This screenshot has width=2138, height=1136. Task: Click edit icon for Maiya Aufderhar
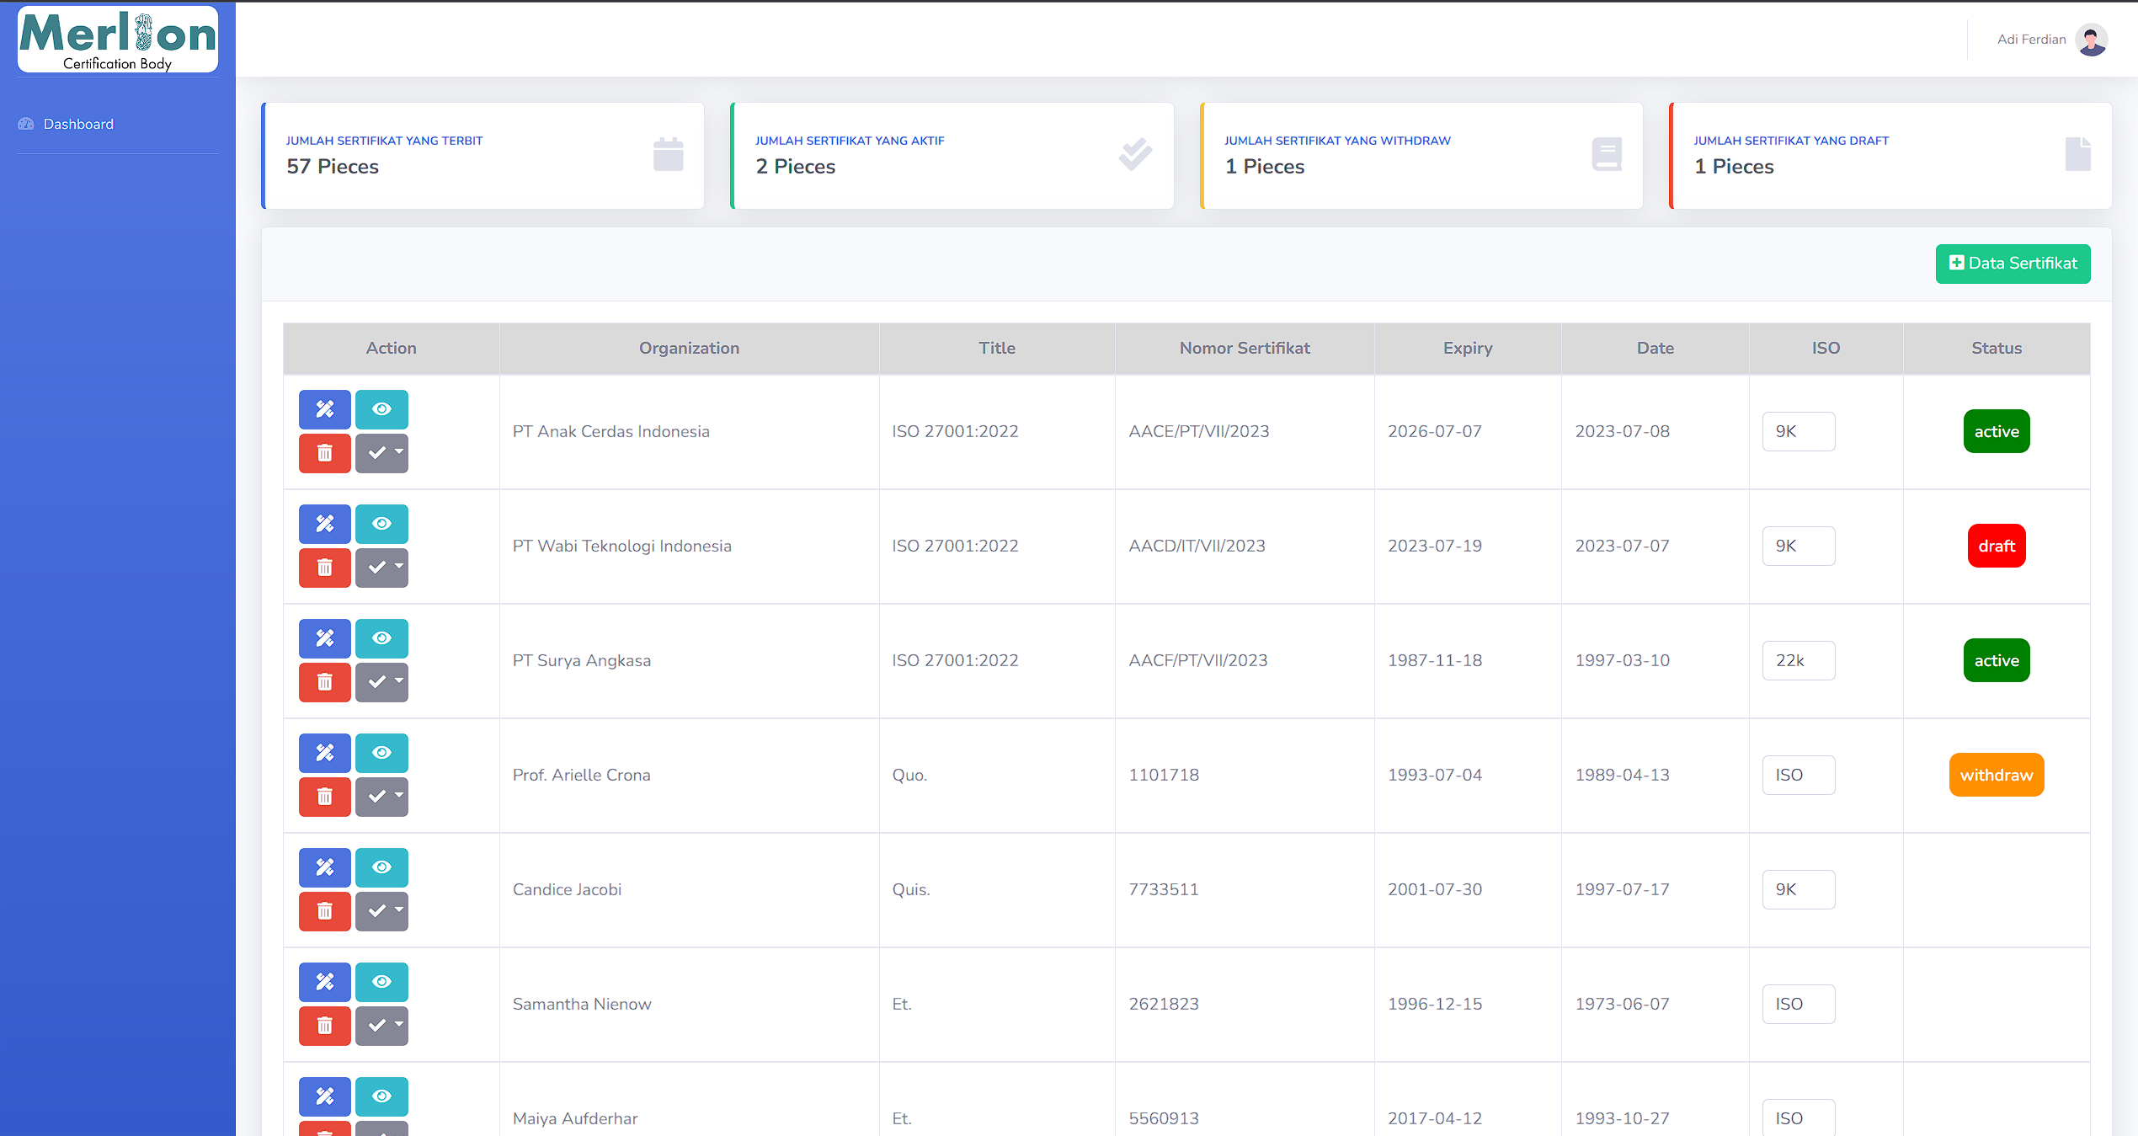(324, 1096)
